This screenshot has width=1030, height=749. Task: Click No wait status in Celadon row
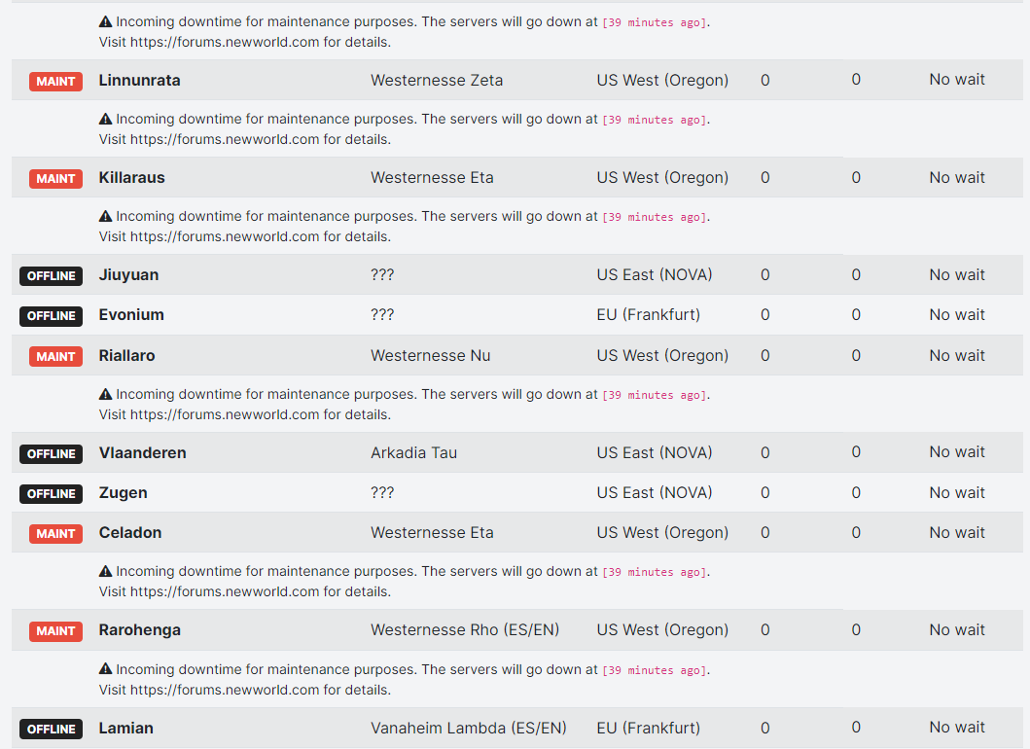click(x=957, y=533)
